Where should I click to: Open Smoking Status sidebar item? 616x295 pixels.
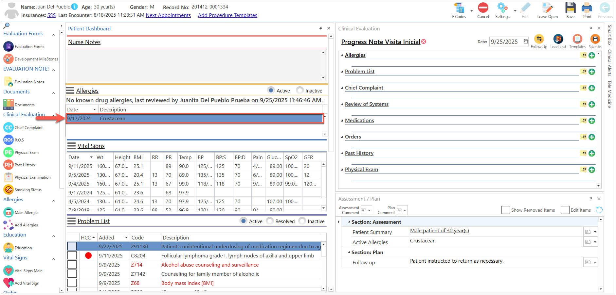coord(23,190)
